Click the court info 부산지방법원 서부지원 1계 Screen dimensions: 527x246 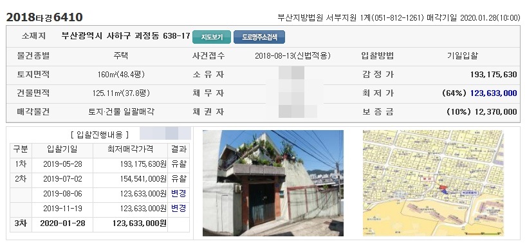pyautogui.click(x=324, y=17)
